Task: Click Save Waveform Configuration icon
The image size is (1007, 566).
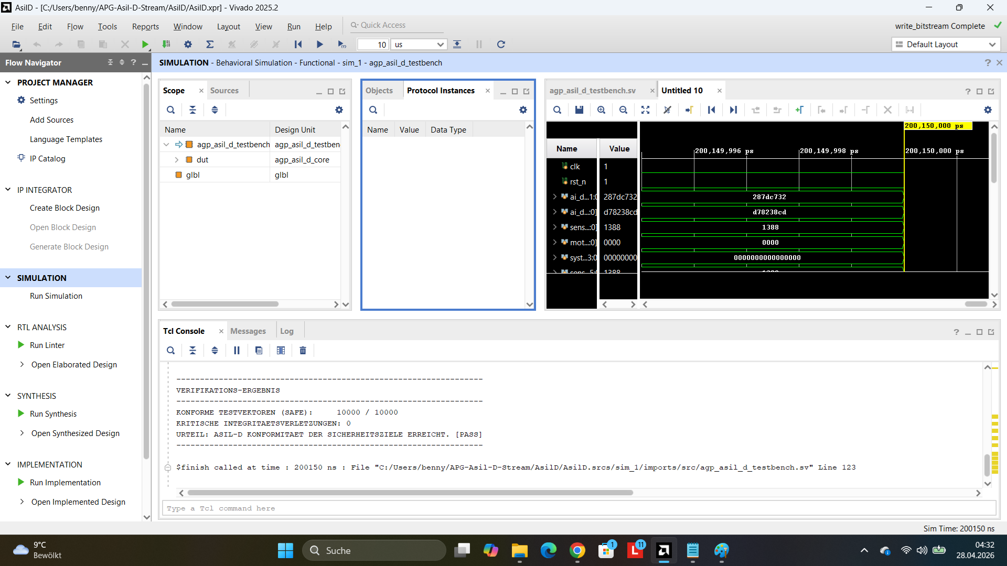Action: coord(579,110)
